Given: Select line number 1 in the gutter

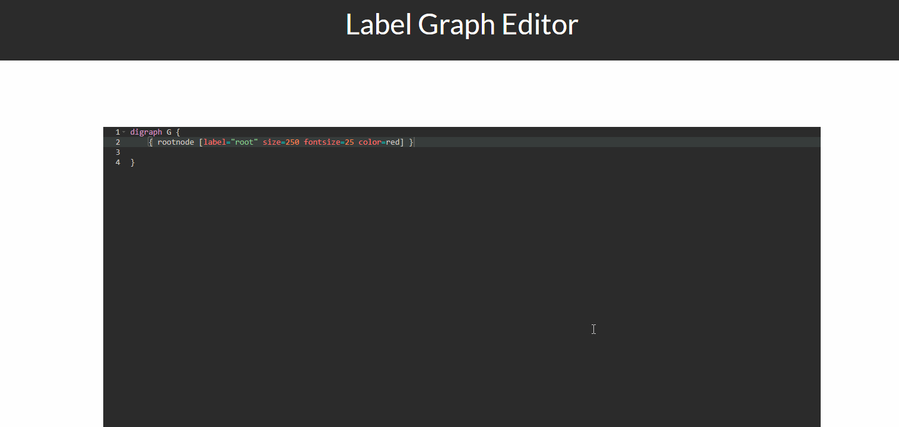Looking at the screenshot, I should tap(117, 132).
